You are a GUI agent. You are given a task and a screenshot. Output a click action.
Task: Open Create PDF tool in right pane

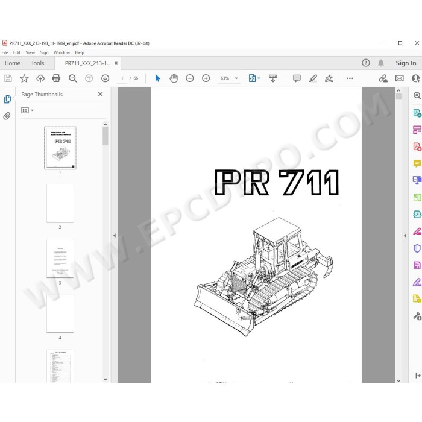(x=417, y=146)
